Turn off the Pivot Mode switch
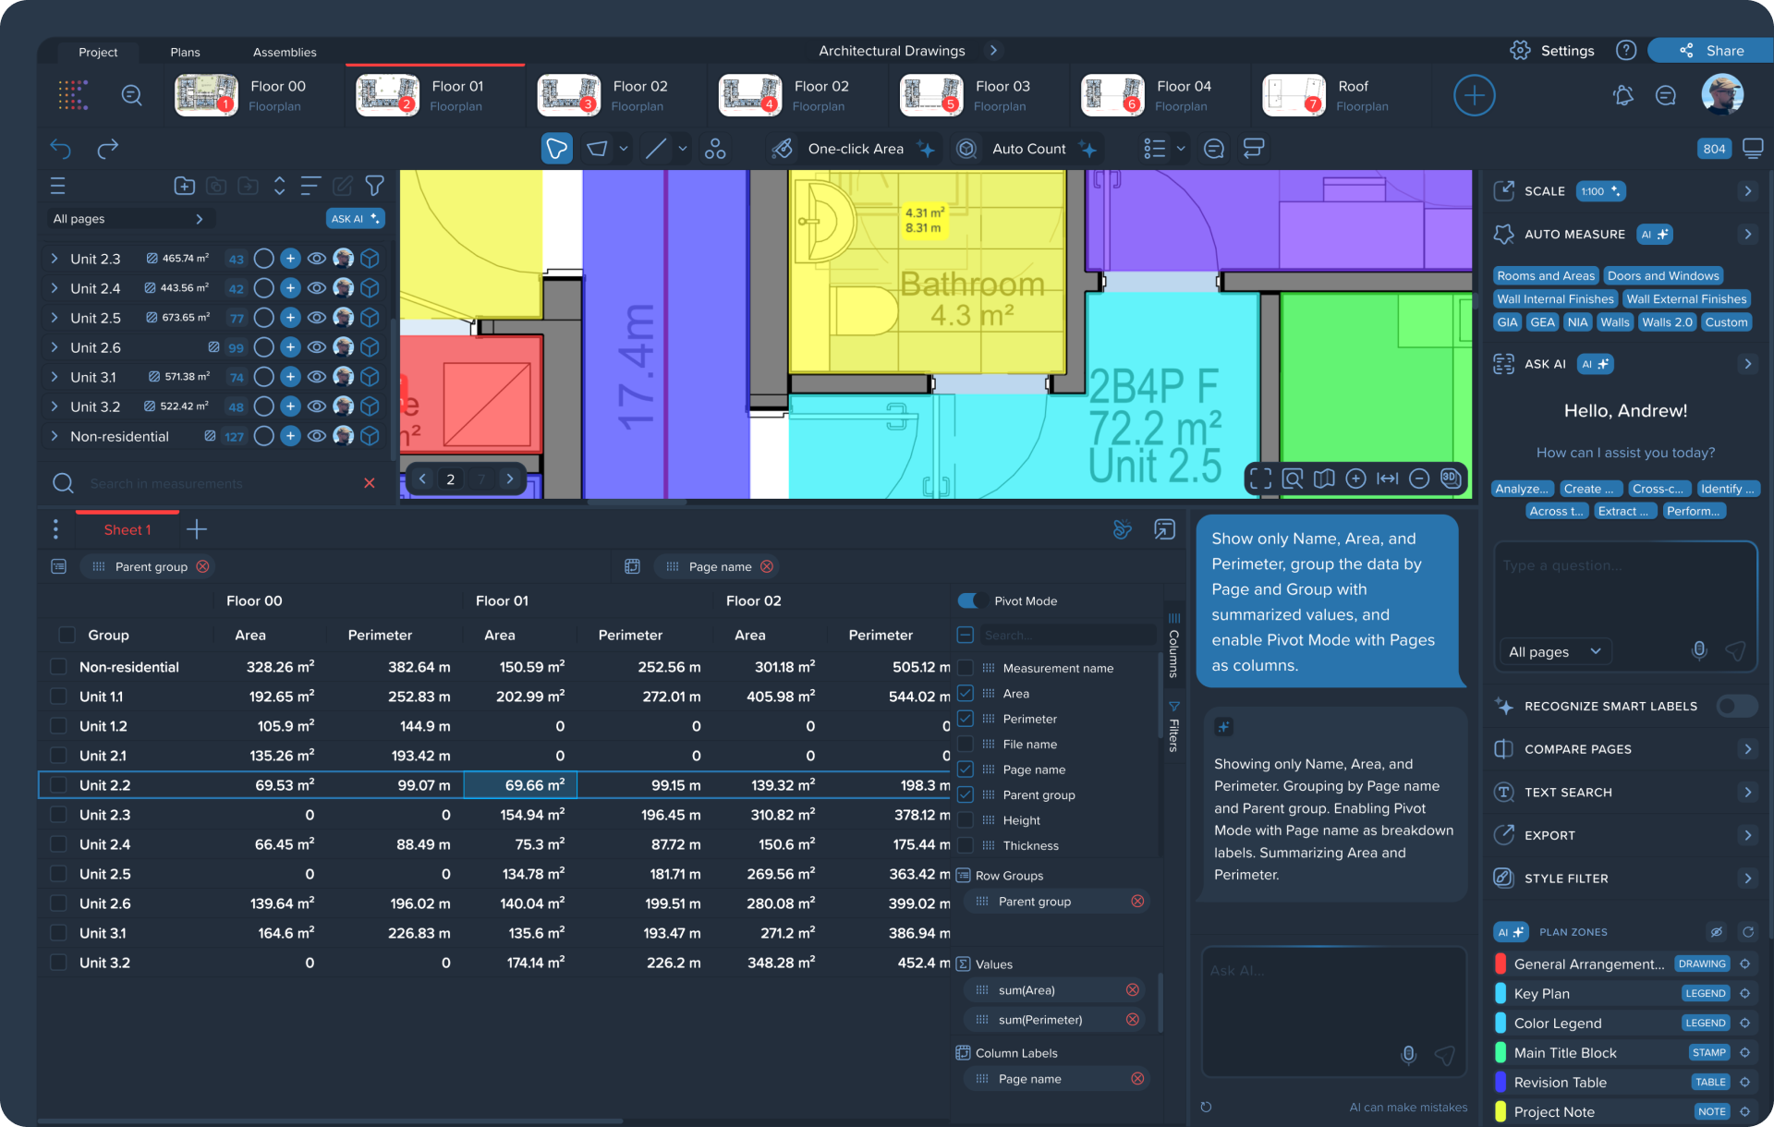Viewport: 1774px width, 1127px height. click(969, 600)
